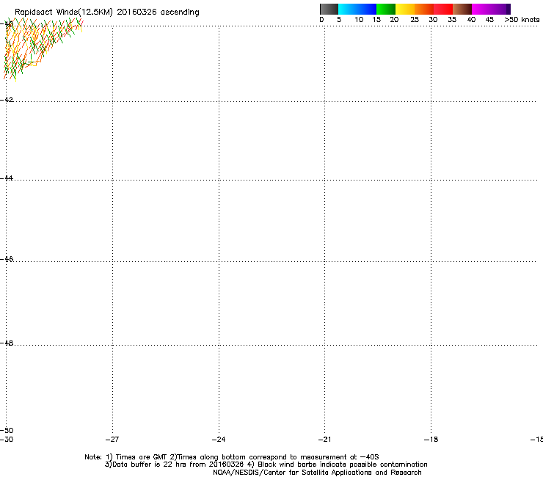Click the ">50 knots" legend label
The height and width of the screenshot is (477, 543).
(522, 20)
